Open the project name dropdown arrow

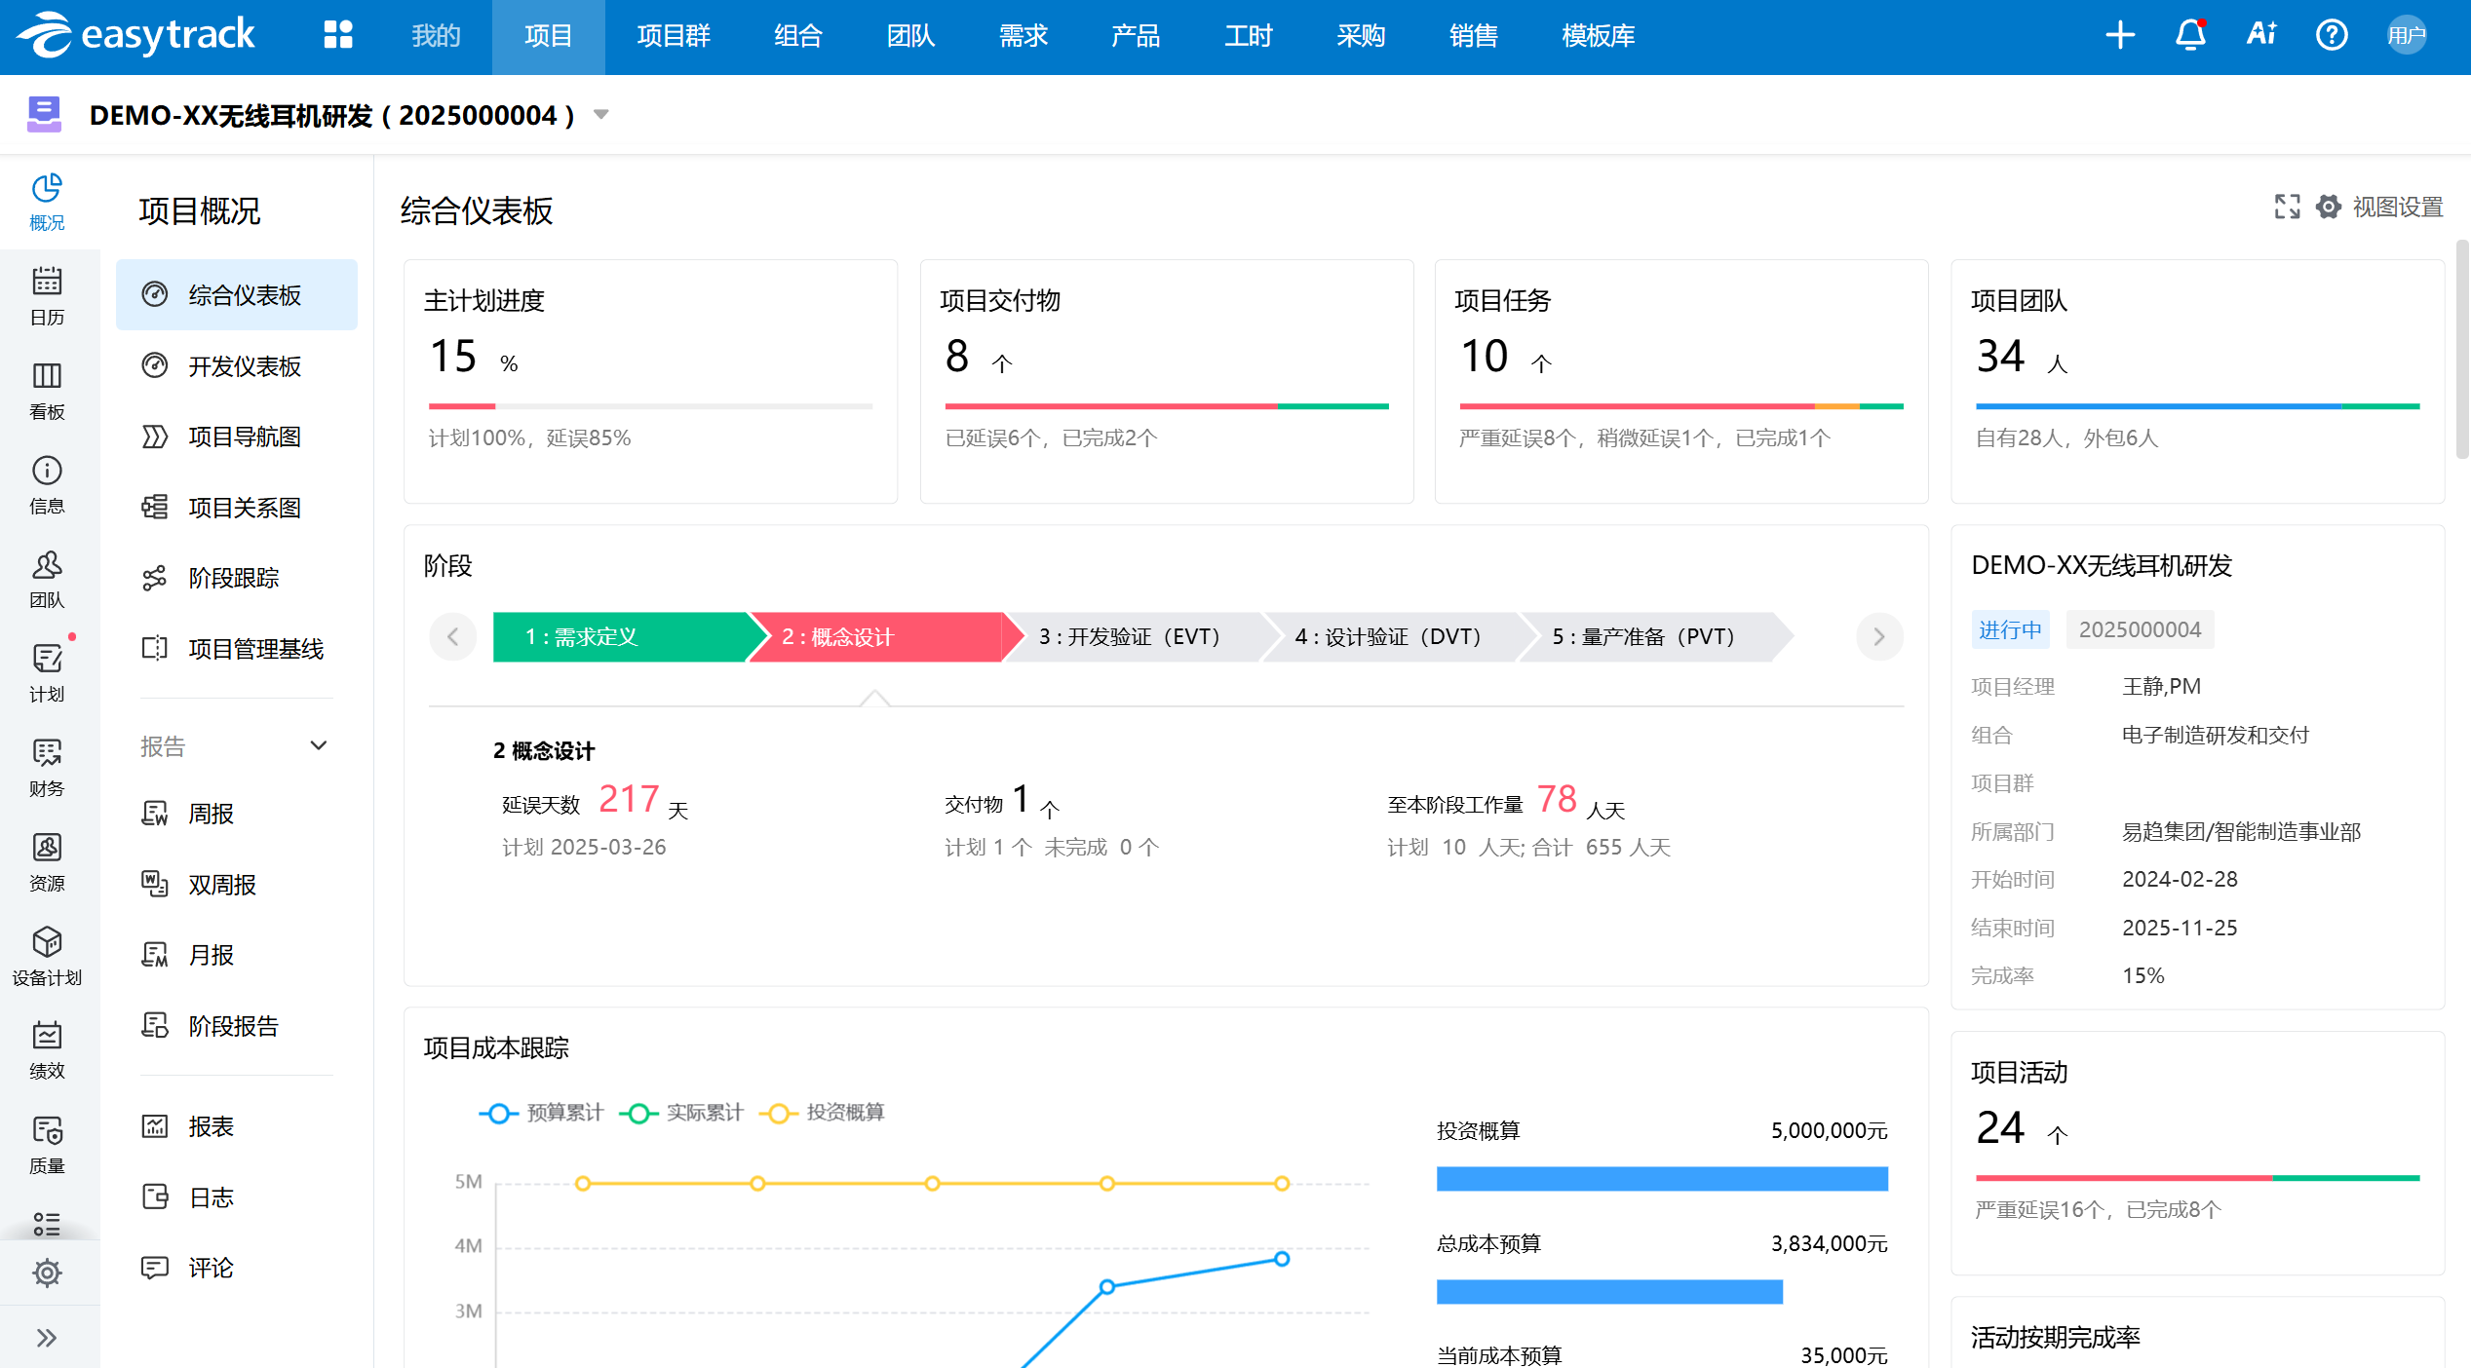click(601, 115)
